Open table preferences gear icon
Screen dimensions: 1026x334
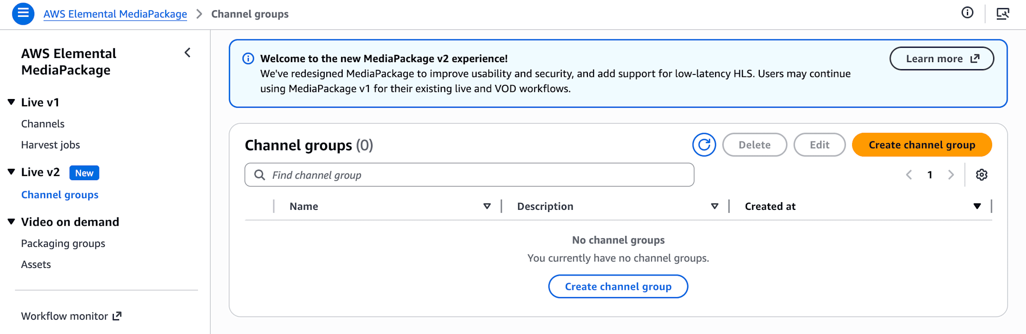(981, 175)
